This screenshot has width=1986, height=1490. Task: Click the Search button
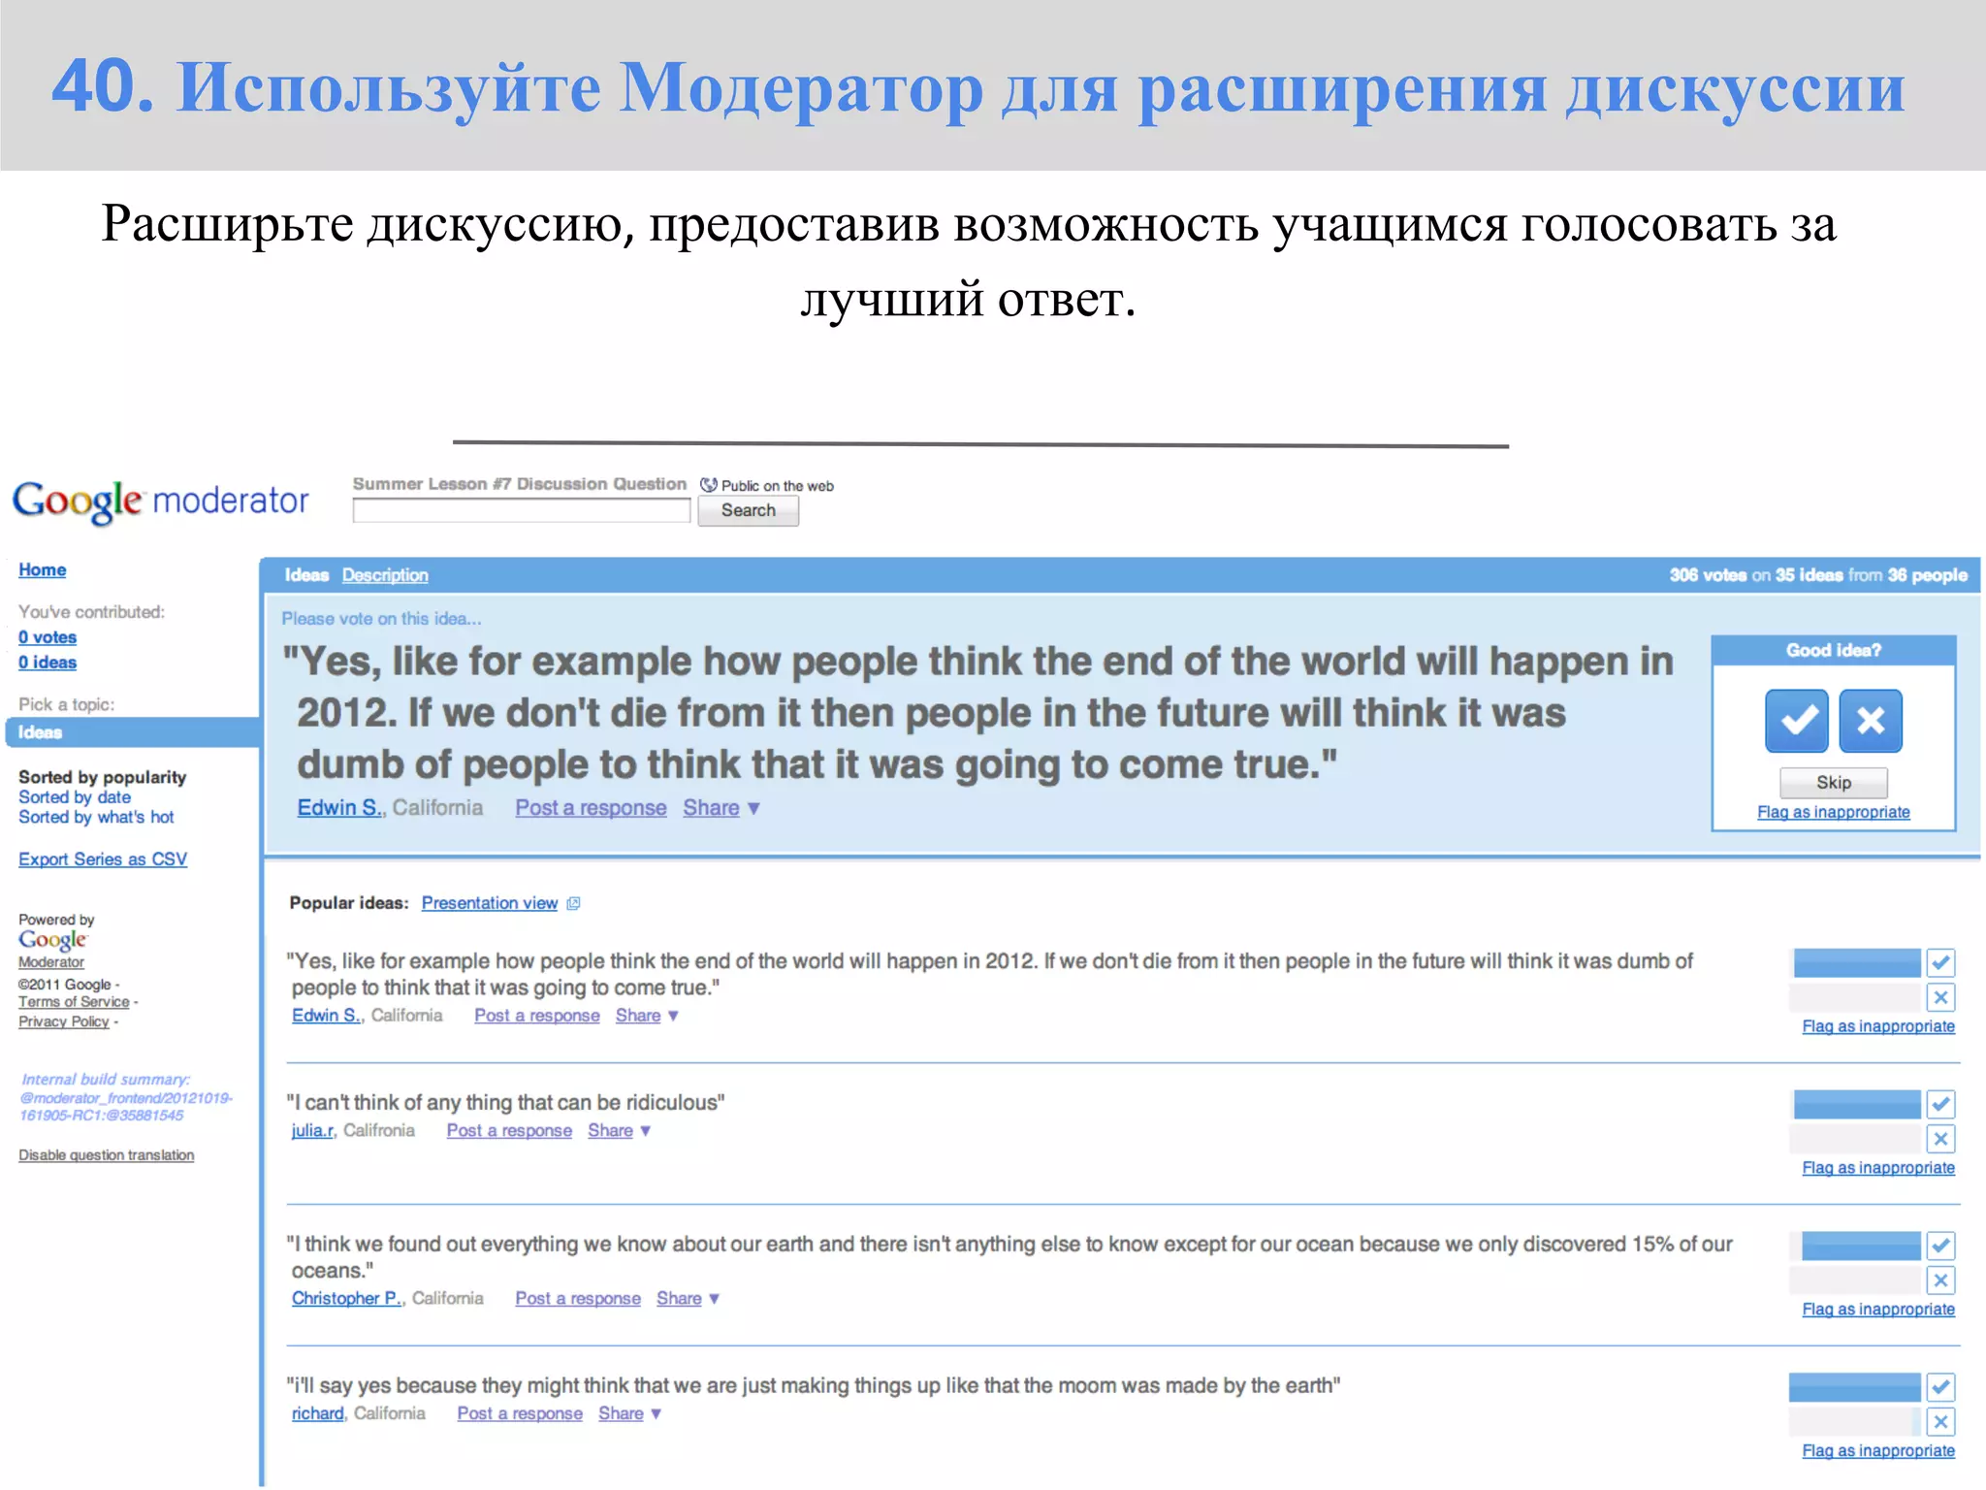(748, 510)
